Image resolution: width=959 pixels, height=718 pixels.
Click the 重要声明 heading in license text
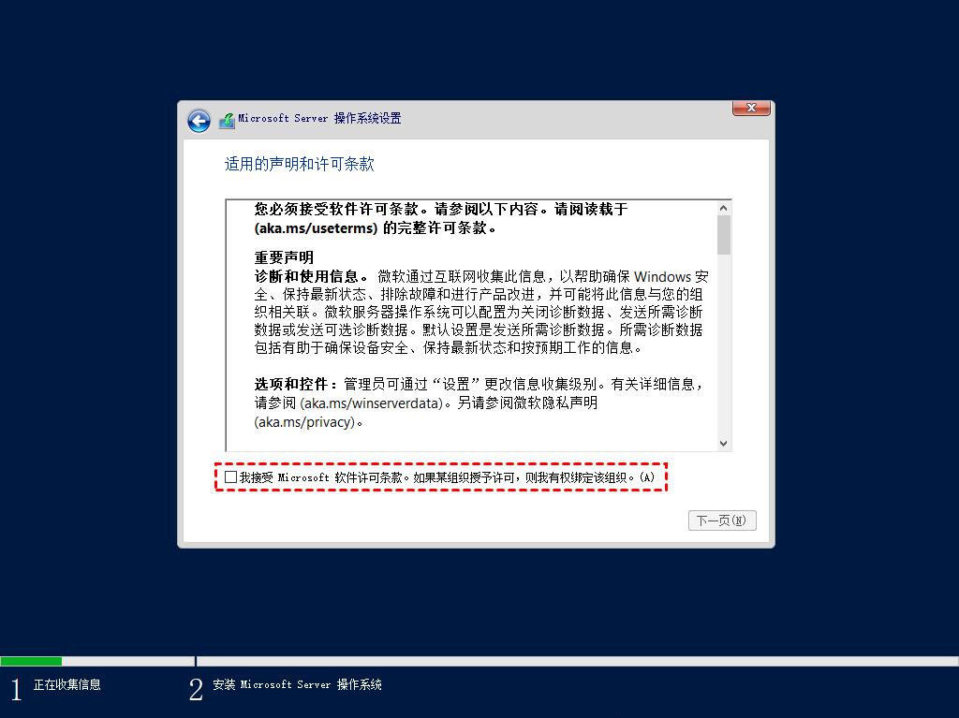point(284,257)
